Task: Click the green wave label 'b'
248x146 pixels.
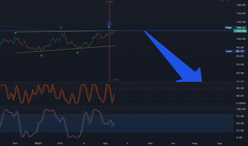Action: [x=42, y=55]
